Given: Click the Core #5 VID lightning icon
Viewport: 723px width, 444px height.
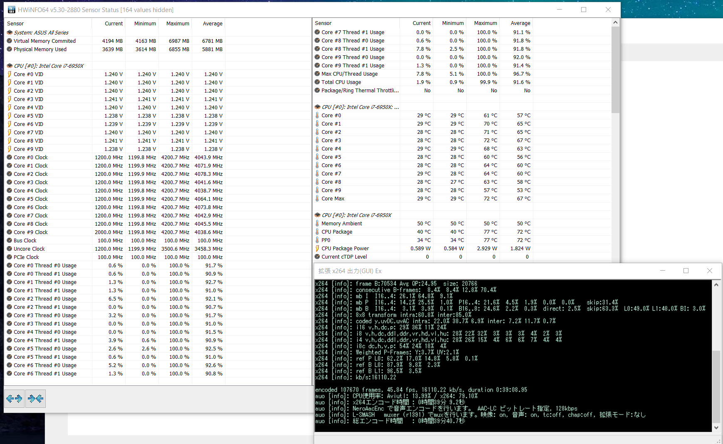Looking at the screenshot, I should point(10,116).
